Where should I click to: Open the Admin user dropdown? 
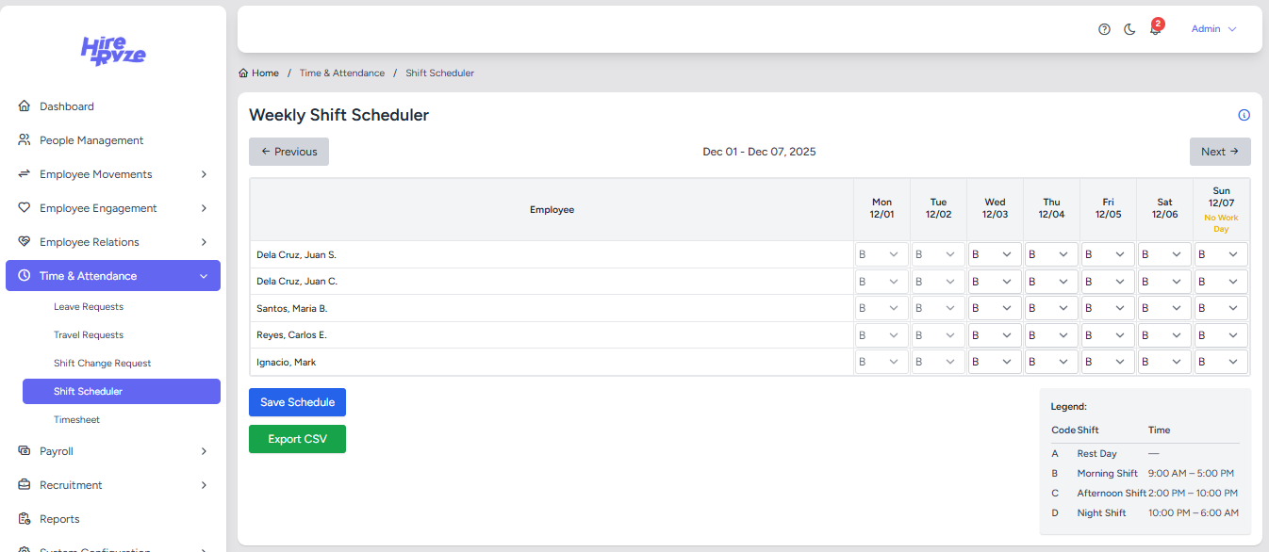click(x=1213, y=29)
